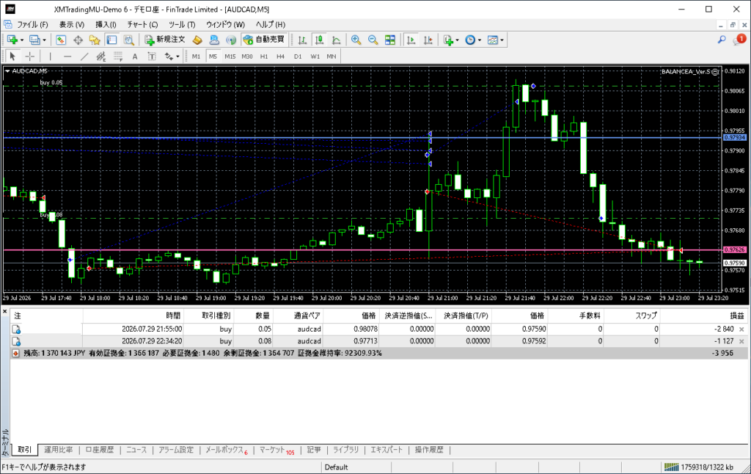This screenshot has width=751, height=474.
Task: Close the Terminal panel with X
Action: [x=5, y=312]
